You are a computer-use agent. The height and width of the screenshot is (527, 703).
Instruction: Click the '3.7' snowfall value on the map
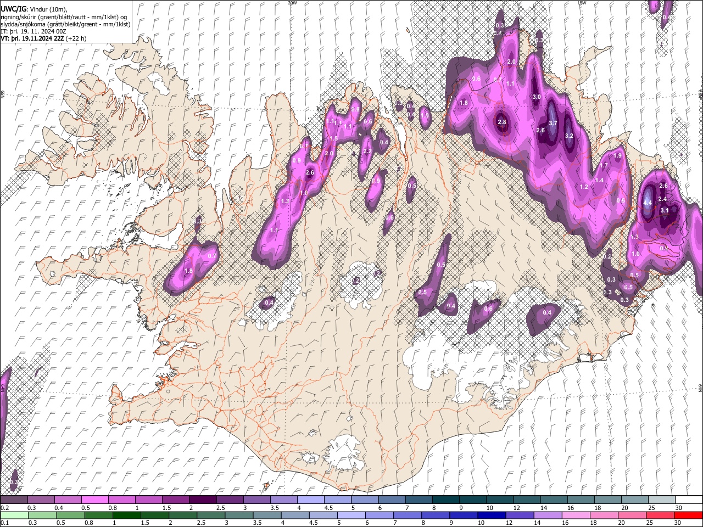[553, 123]
